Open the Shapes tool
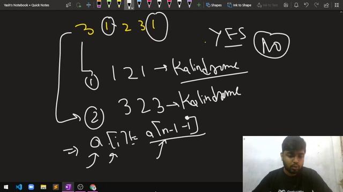The width and height of the screenshot is (343, 192). [214, 5]
